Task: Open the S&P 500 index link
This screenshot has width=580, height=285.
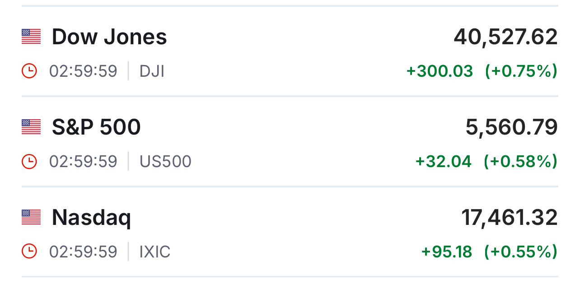Action: tap(96, 127)
